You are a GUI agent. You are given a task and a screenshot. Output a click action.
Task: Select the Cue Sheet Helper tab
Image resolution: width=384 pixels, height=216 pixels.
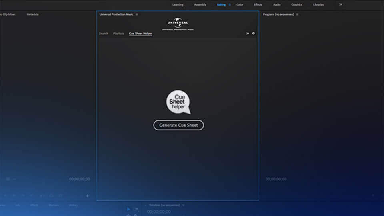[x=140, y=34]
